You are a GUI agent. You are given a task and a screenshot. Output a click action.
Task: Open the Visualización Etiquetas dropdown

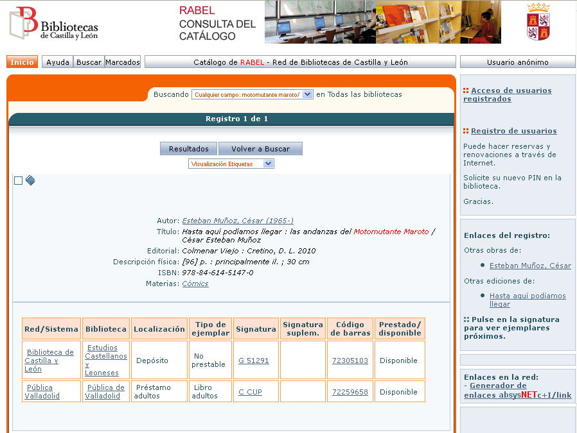[x=231, y=164]
